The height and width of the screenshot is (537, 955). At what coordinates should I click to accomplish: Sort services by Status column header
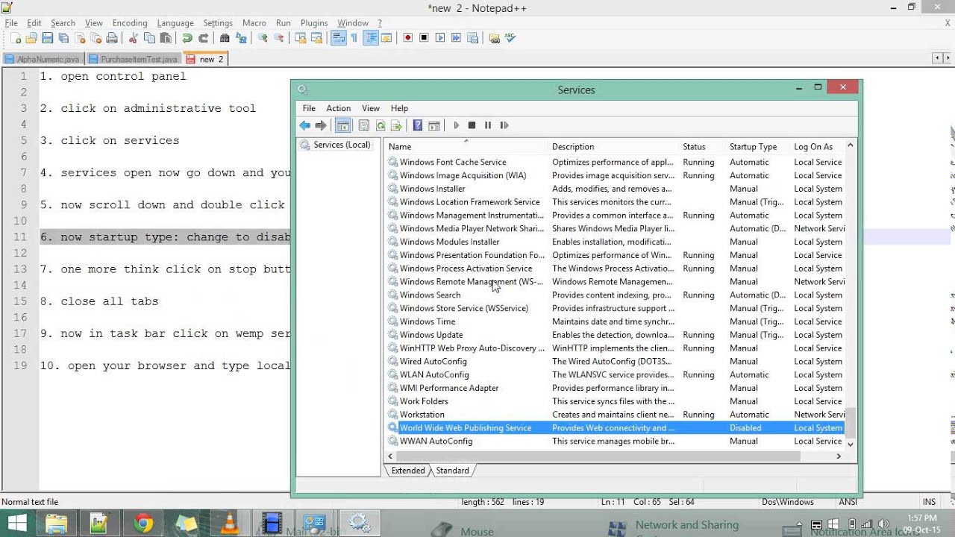pyautogui.click(x=702, y=147)
